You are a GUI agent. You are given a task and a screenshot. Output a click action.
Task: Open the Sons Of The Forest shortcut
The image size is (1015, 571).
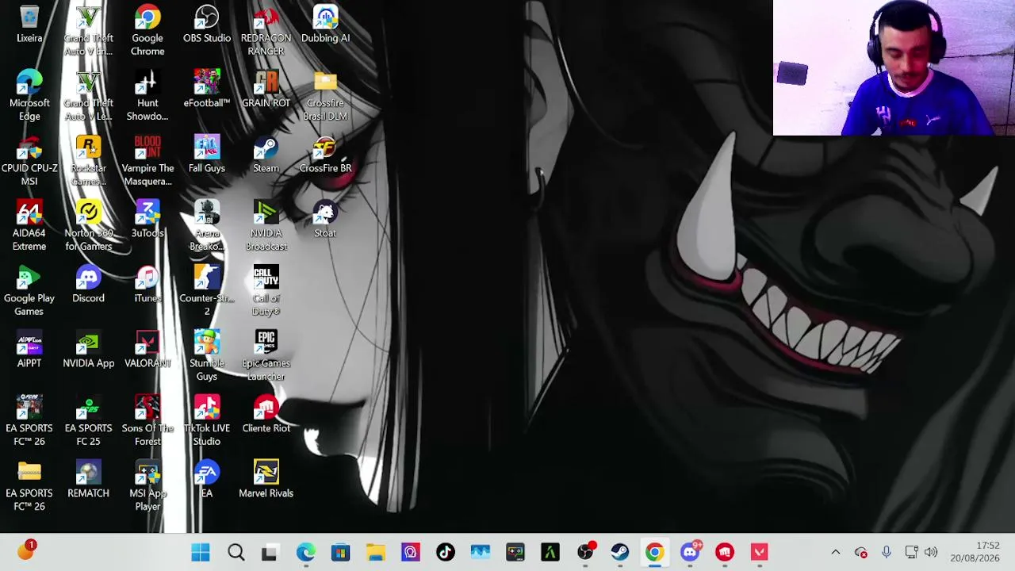click(147, 421)
